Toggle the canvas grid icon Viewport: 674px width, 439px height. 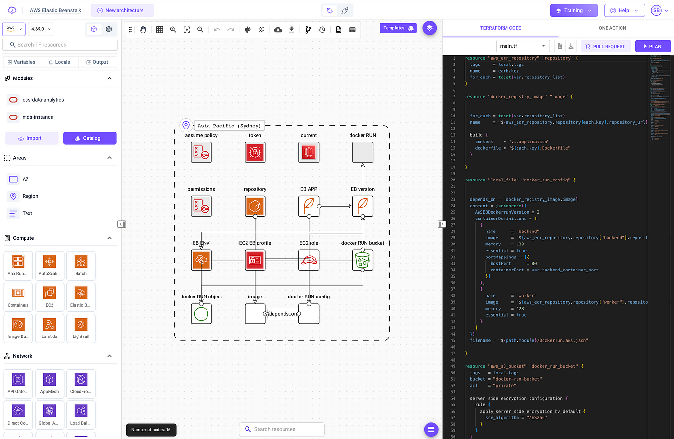(x=160, y=30)
